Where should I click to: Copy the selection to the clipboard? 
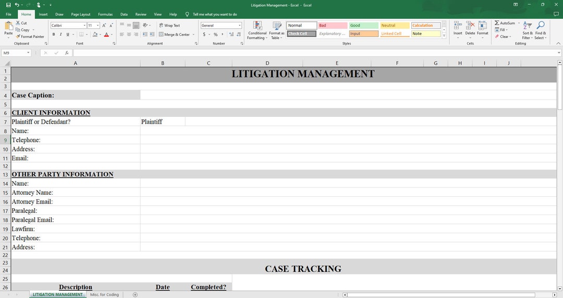tap(22, 30)
